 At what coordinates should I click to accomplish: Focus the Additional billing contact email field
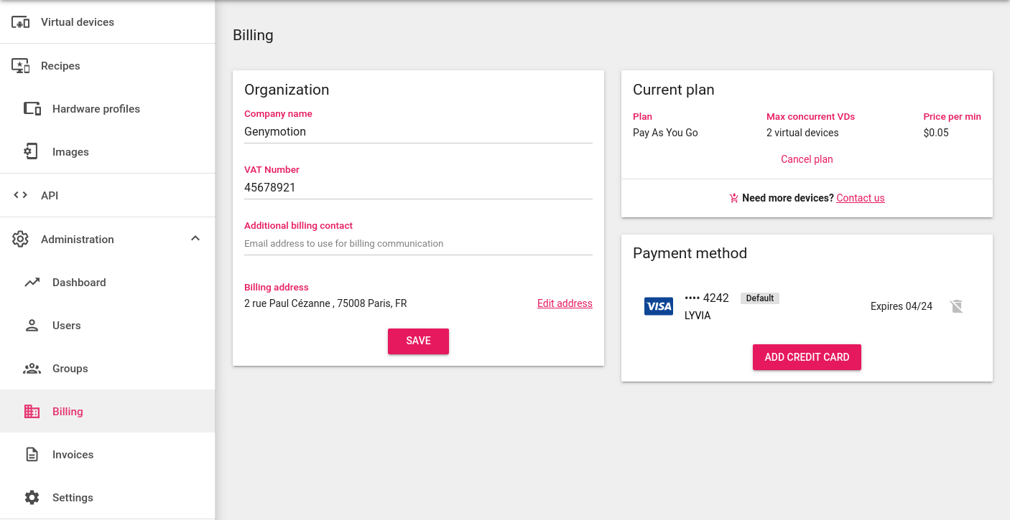pyautogui.click(x=418, y=244)
